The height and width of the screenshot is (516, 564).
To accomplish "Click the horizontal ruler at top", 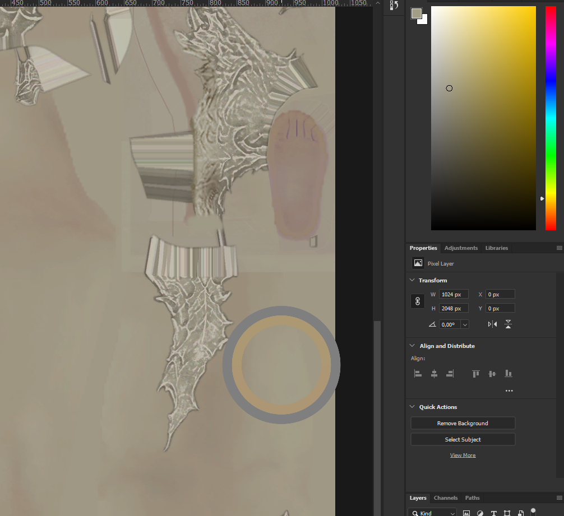I will 186,3.
